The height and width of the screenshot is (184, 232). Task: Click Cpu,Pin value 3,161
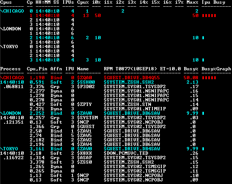point(37,149)
